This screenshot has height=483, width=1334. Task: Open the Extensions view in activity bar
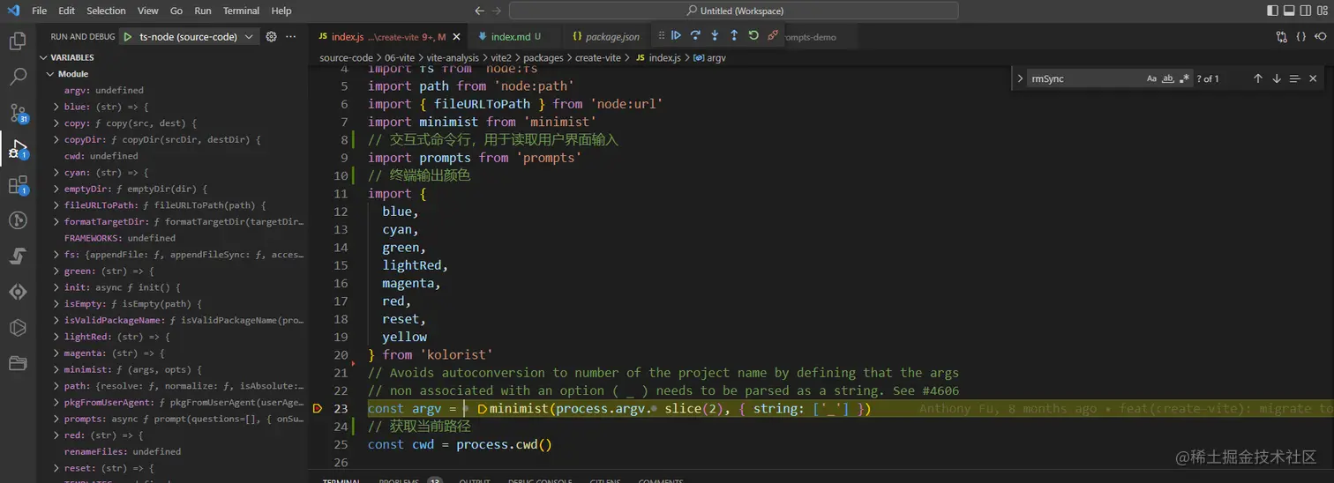click(18, 185)
